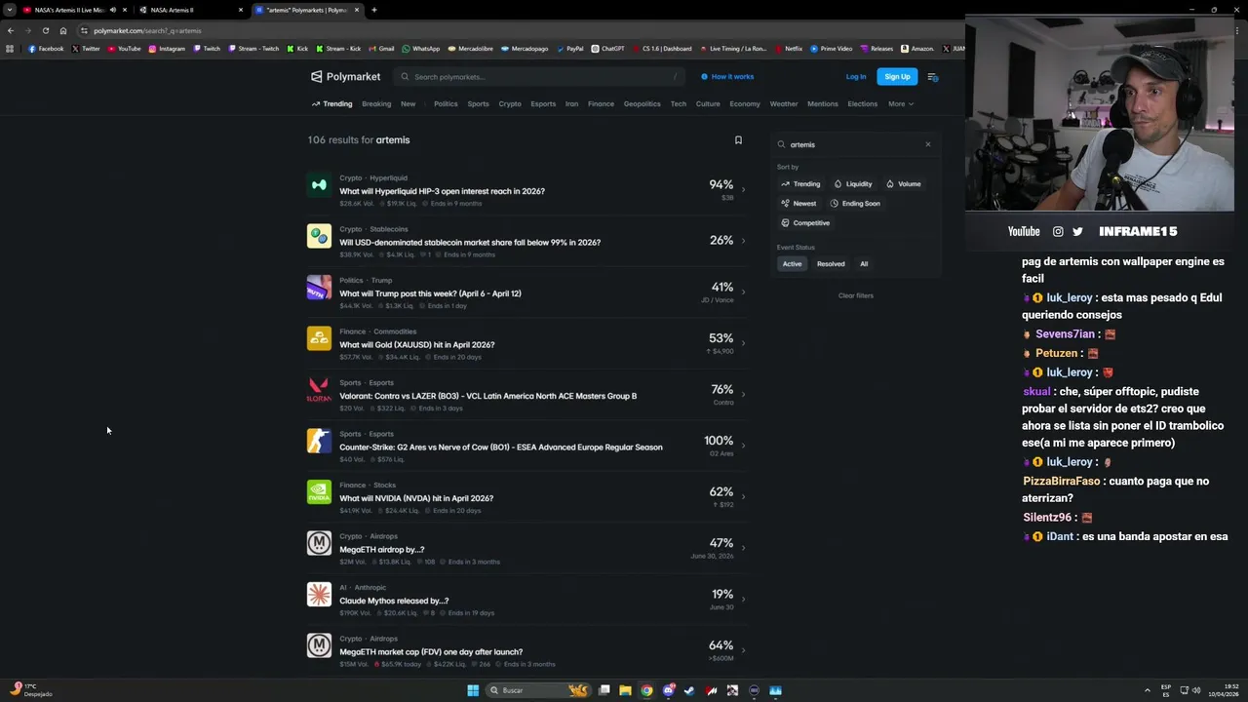Image resolution: width=1248 pixels, height=702 pixels.
Task: Open the Geopolitics category tab
Action: pyautogui.click(x=642, y=103)
